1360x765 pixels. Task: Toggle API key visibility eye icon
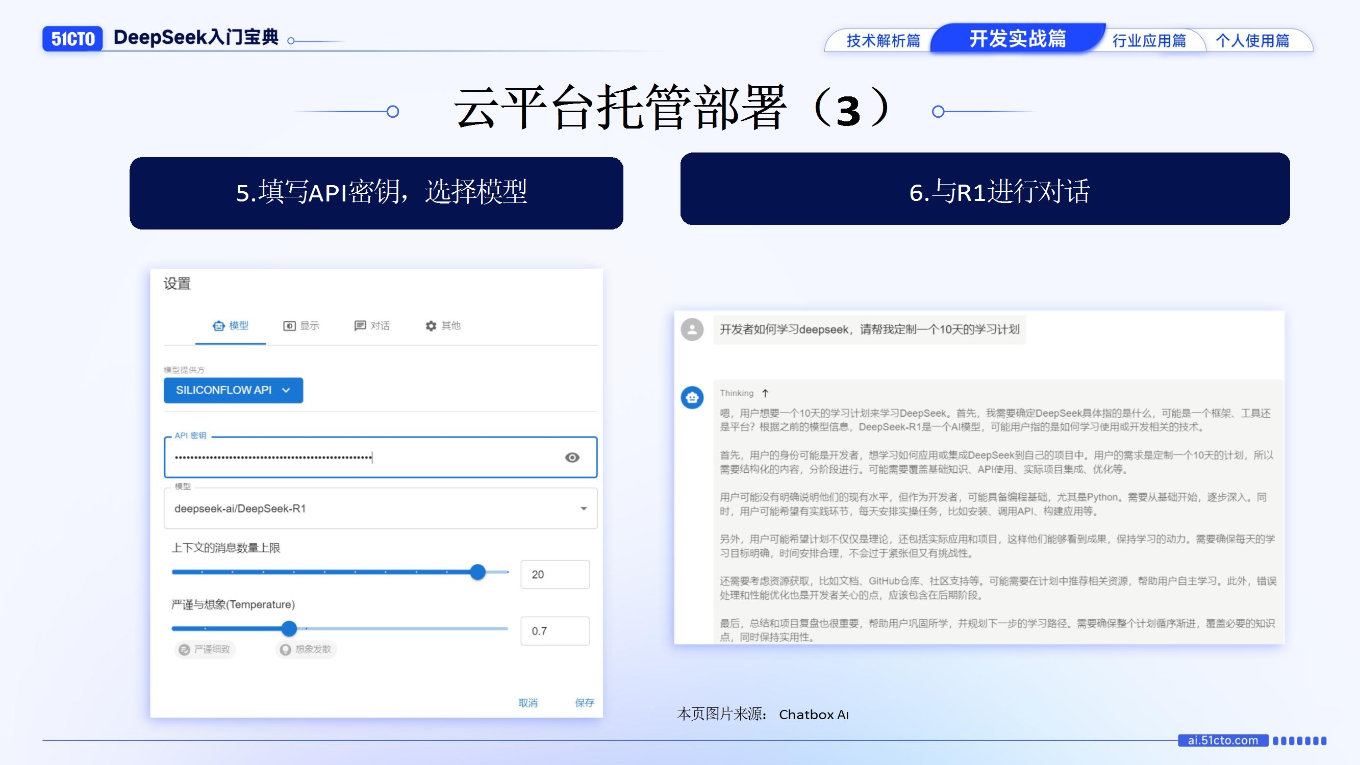(572, 457)
